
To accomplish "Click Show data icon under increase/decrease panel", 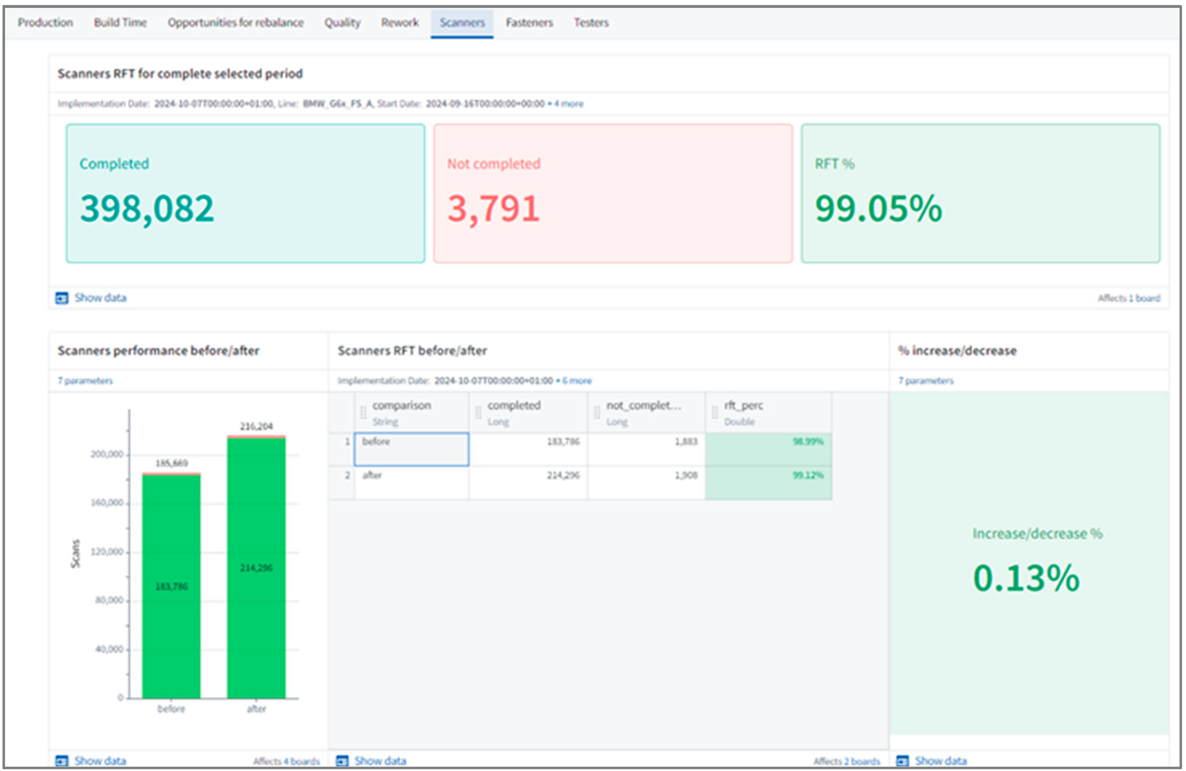I will (x=902, y=761).
